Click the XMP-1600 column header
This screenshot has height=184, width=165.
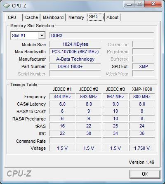pos(142,89)
